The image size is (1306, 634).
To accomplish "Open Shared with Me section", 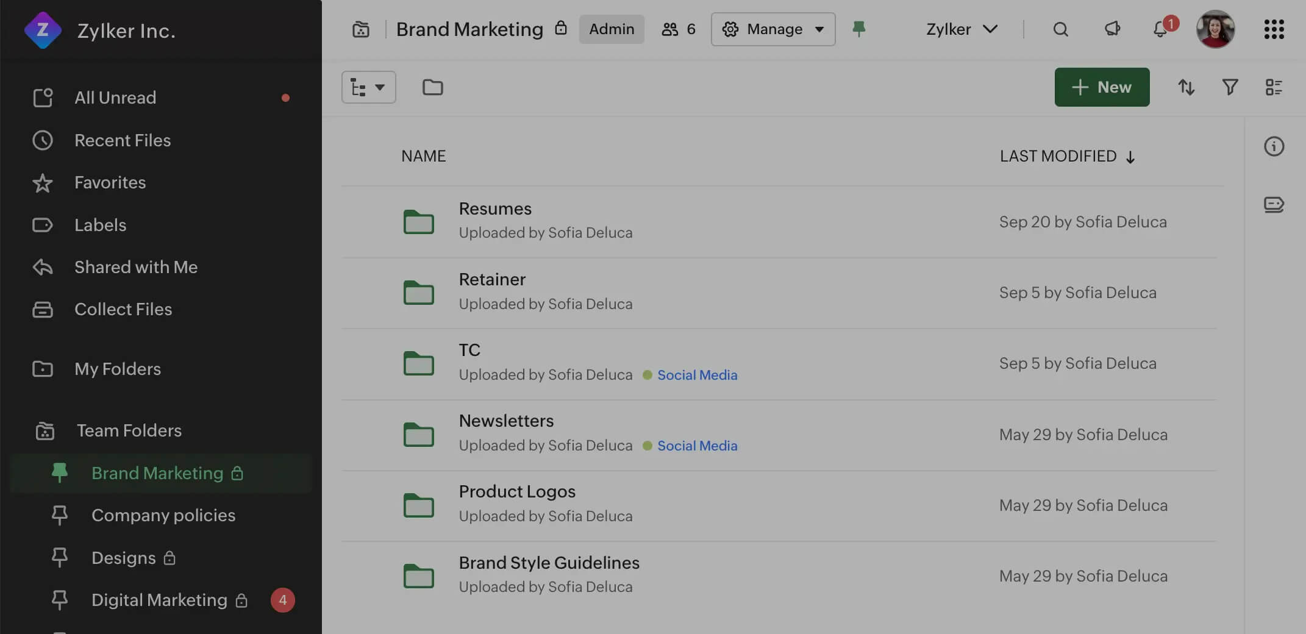I will click(x=135, y=267).
